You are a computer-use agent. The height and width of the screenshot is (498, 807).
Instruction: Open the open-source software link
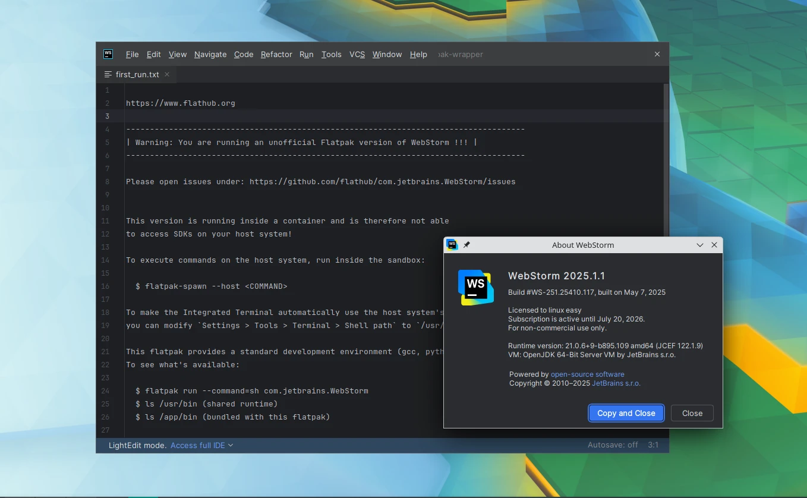[587, 374]
